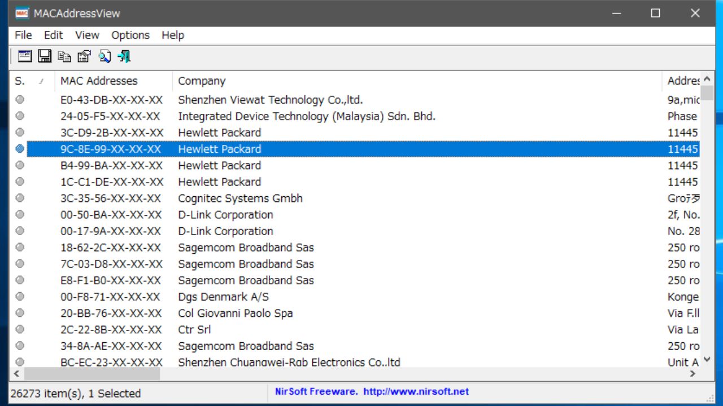723x406 pixels.
Task: Select Hewlett Packard in 3C-D9-2B row
Action: point(220,133)
